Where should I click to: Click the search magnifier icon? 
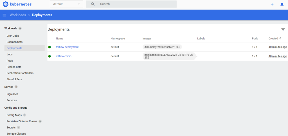93,4
